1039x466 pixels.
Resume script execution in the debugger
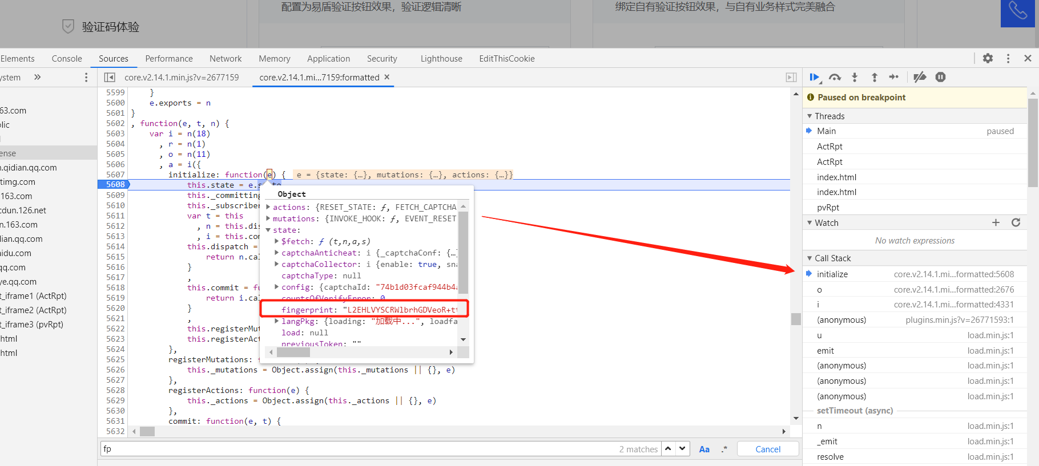coord(814,78)
